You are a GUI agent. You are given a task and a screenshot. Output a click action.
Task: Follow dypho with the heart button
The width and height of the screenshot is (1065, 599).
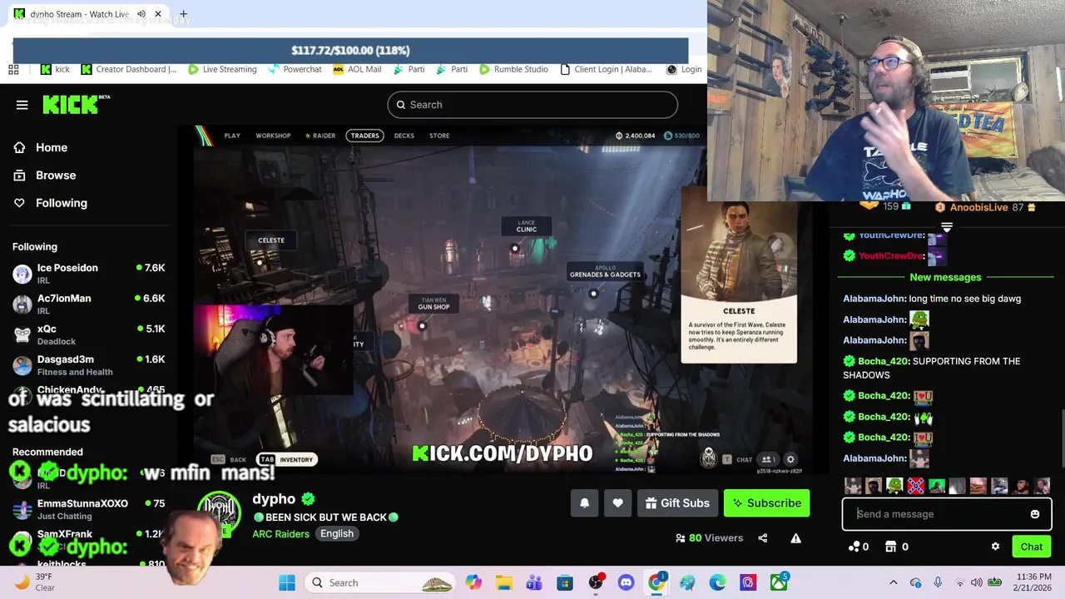click(x=617, y=502)
